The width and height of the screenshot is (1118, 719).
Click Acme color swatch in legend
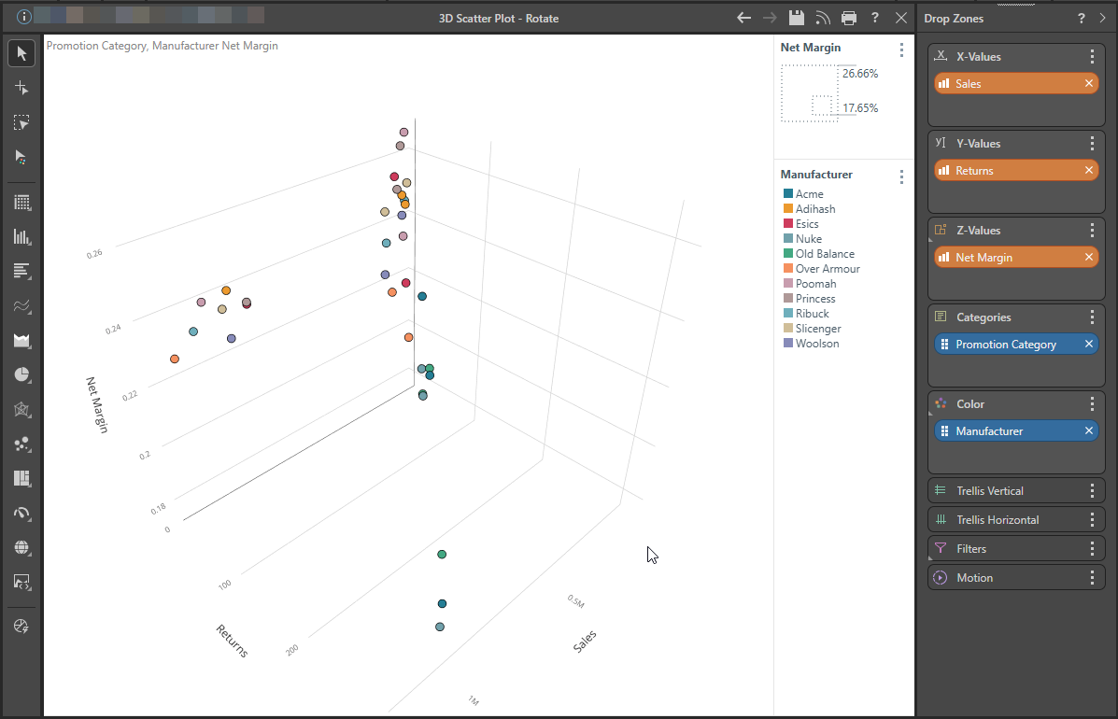(788, 193)
